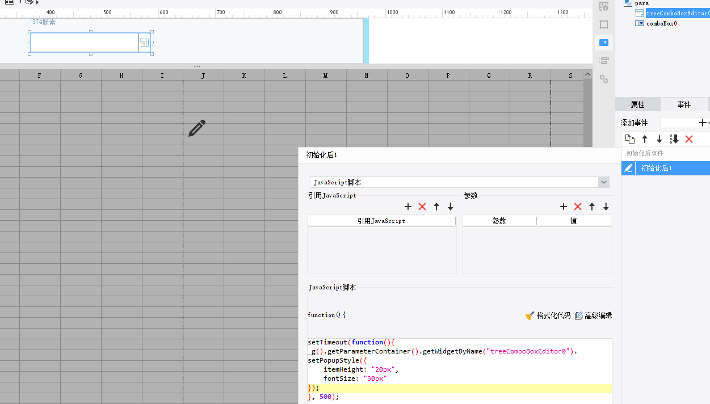Open the JavaScript脚本 event type dropdown

pyautogui.click(x=604, y=182)
